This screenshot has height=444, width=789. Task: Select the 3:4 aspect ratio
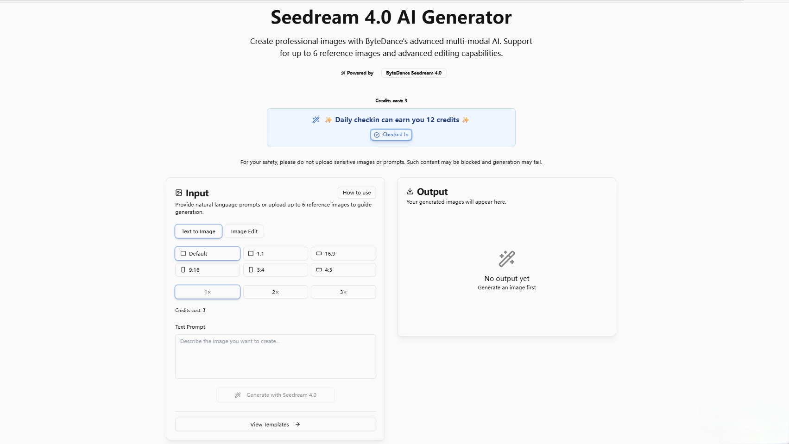(275, 269)
